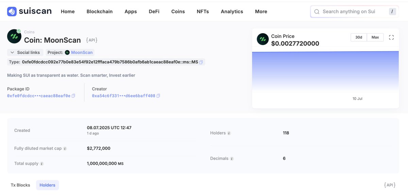Click the MoonScan coin logo by title

pos(14,36)
